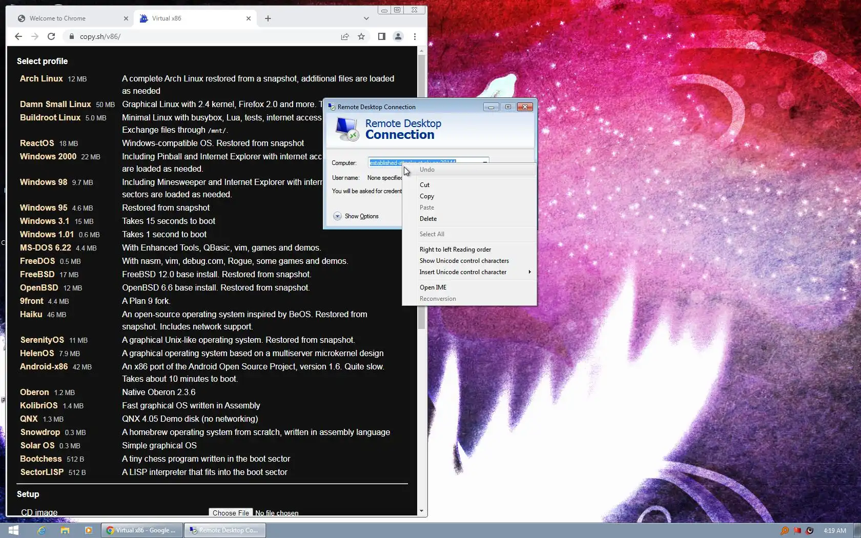Viewport: 861px width, 538px height.
Task: Open the SerenityOS profile
Action: pyautogui.click(x=42, y=340)
